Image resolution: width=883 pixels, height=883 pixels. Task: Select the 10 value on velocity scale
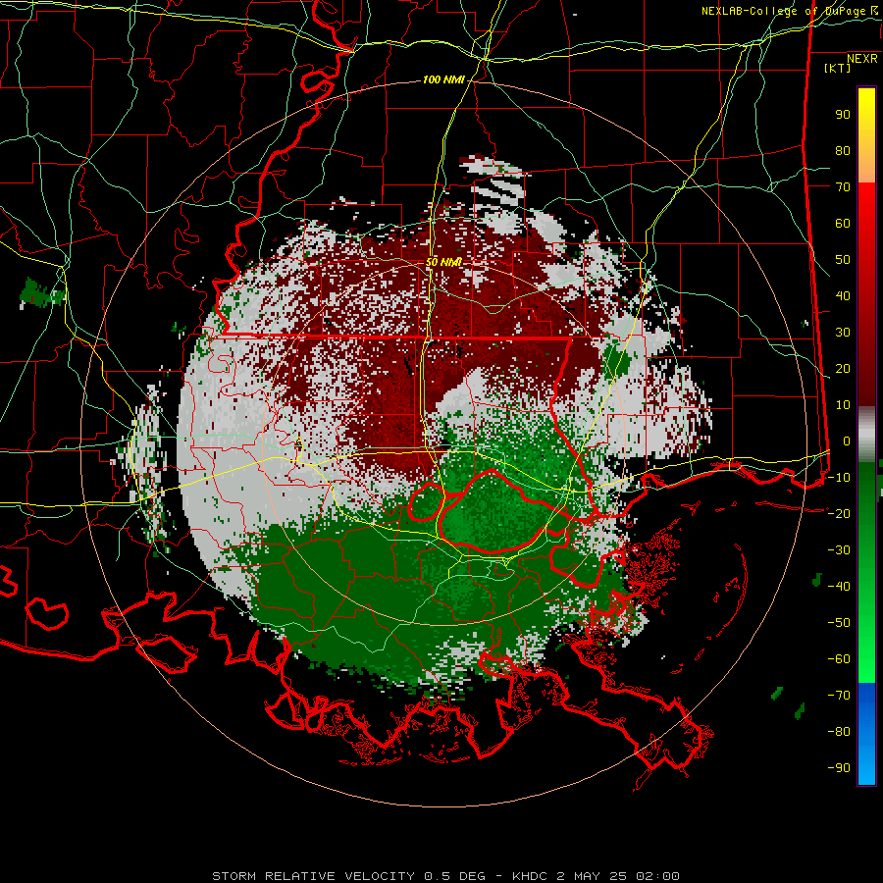[x=843, y=405]
